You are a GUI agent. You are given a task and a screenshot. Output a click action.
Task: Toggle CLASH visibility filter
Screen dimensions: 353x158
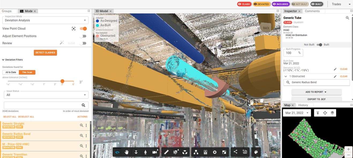tap(244, 4)
